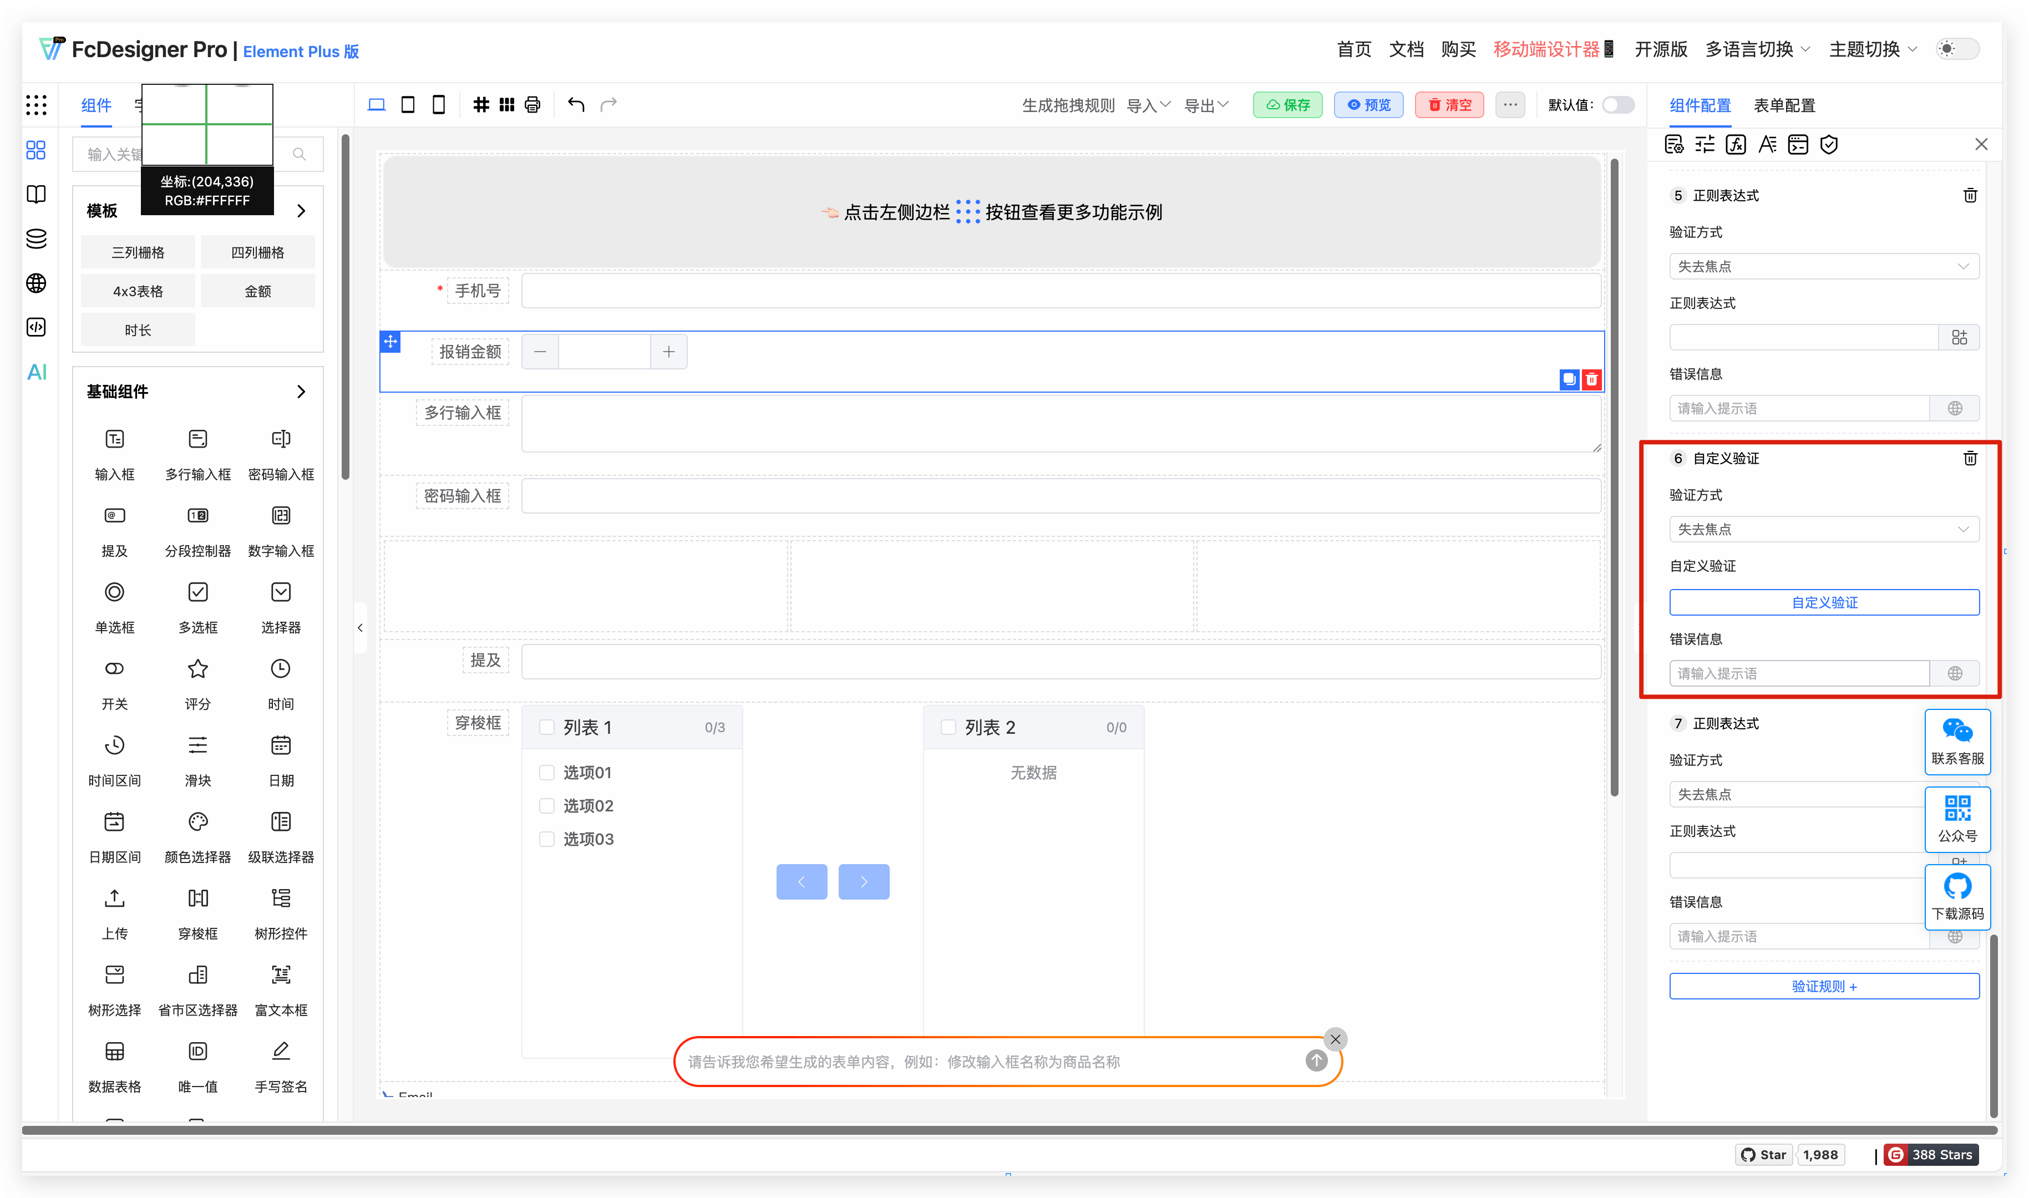2029x1198 pixels.
Task: Copy the selected 报销金额 field
Action: click(1569, 379)
